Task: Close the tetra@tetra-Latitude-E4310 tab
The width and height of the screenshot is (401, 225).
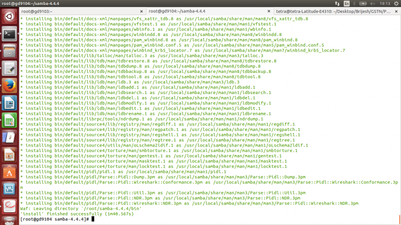Action: coord(396,11)
